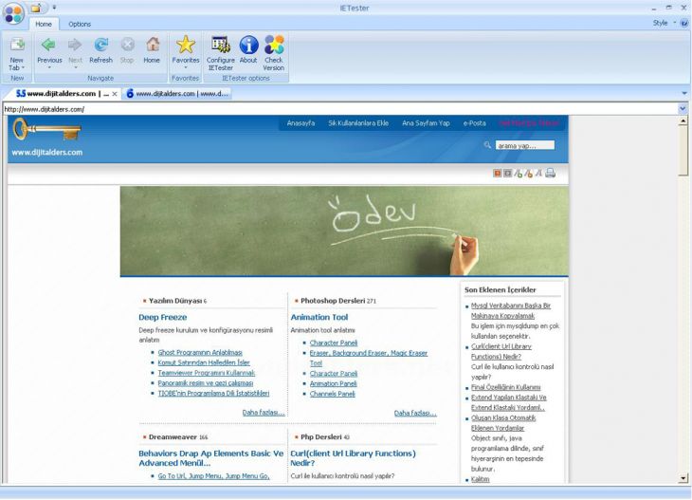Screen dimensions: 692x500
Task: Go back with the Previous arrow
Action: pyautogui.click(x=48, y=46)
